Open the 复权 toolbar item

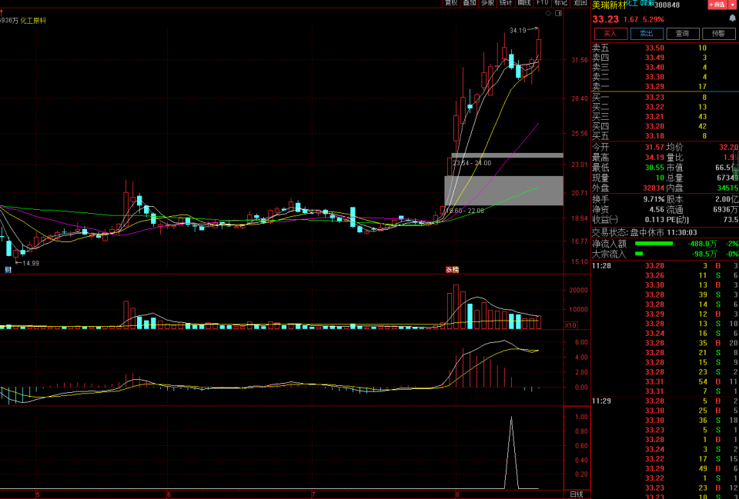click(x=451, y=3)
